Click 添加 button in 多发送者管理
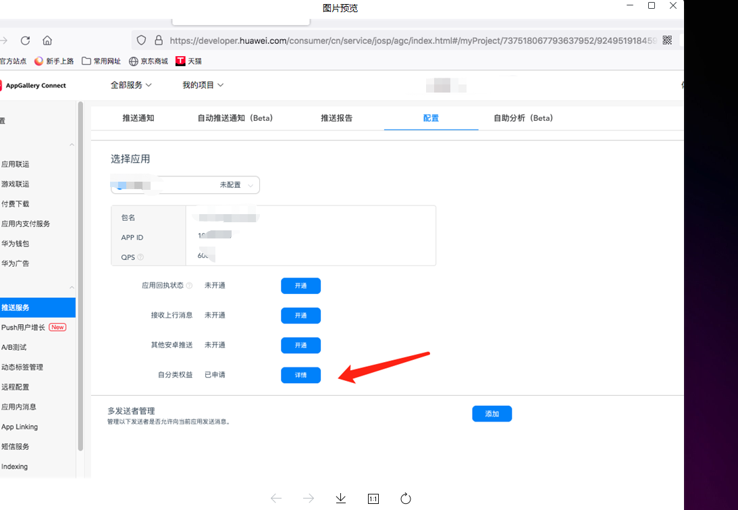This screenshot has height=510, width=738. coord(492,414)
